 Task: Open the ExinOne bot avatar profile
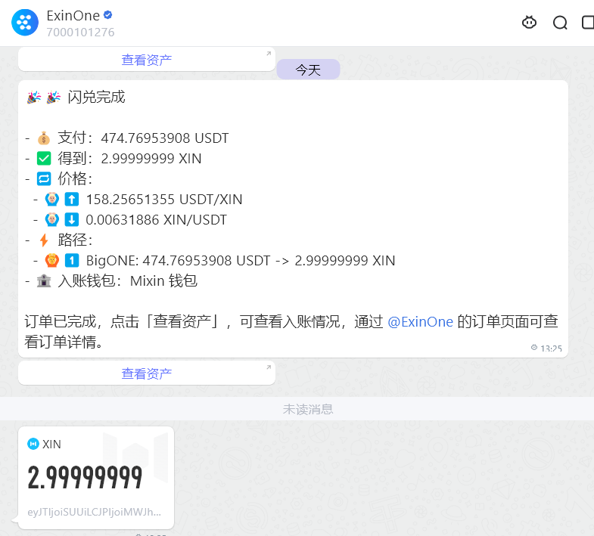point(25,23)
